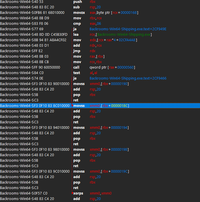Select the movss xmm0,[rbx+00000194] instruction
The image size is (200, 202).
pos(100,128)
